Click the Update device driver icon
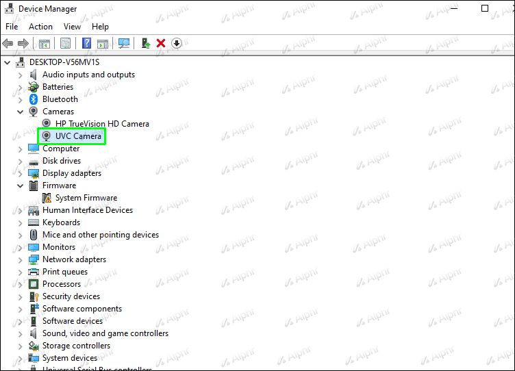 [x=145, y=43]
